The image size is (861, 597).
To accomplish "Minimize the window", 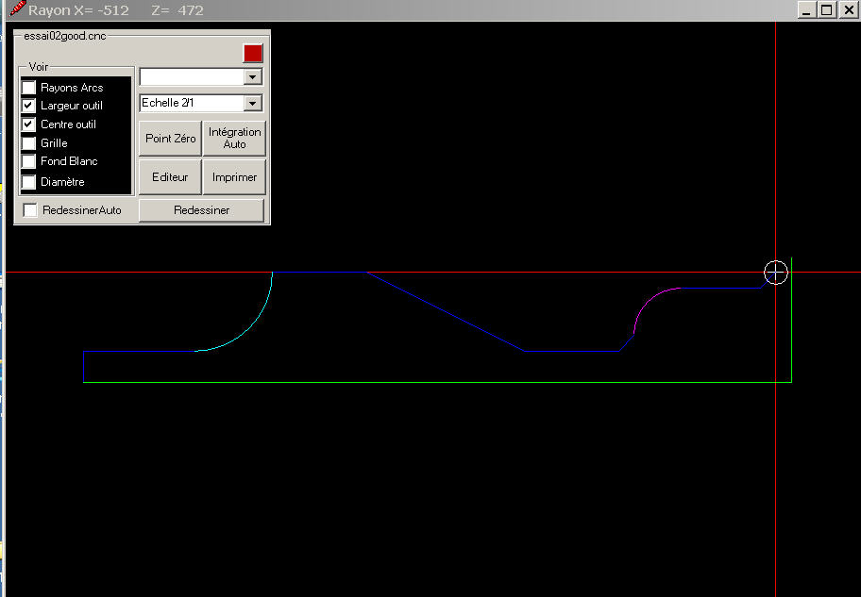I will tap(806, 9).
